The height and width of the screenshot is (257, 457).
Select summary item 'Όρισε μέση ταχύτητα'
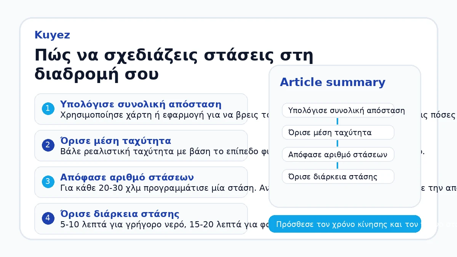pos(338,132)
